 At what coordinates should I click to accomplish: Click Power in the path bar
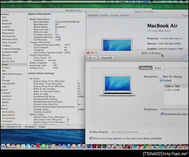(x=42, y=127)
